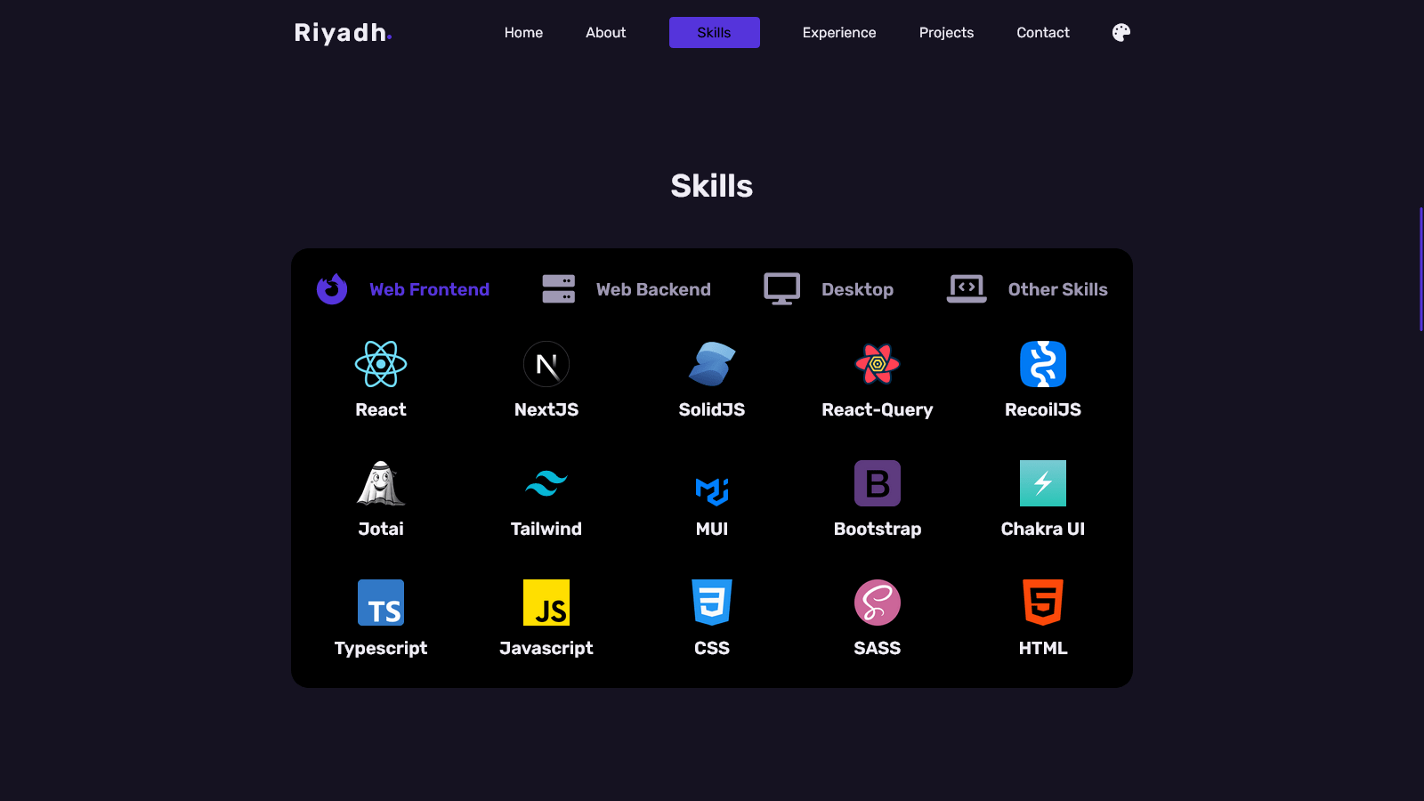Click the SASS logo icon
Viewport: 1424px width, 801px height.
pos(877,602)
